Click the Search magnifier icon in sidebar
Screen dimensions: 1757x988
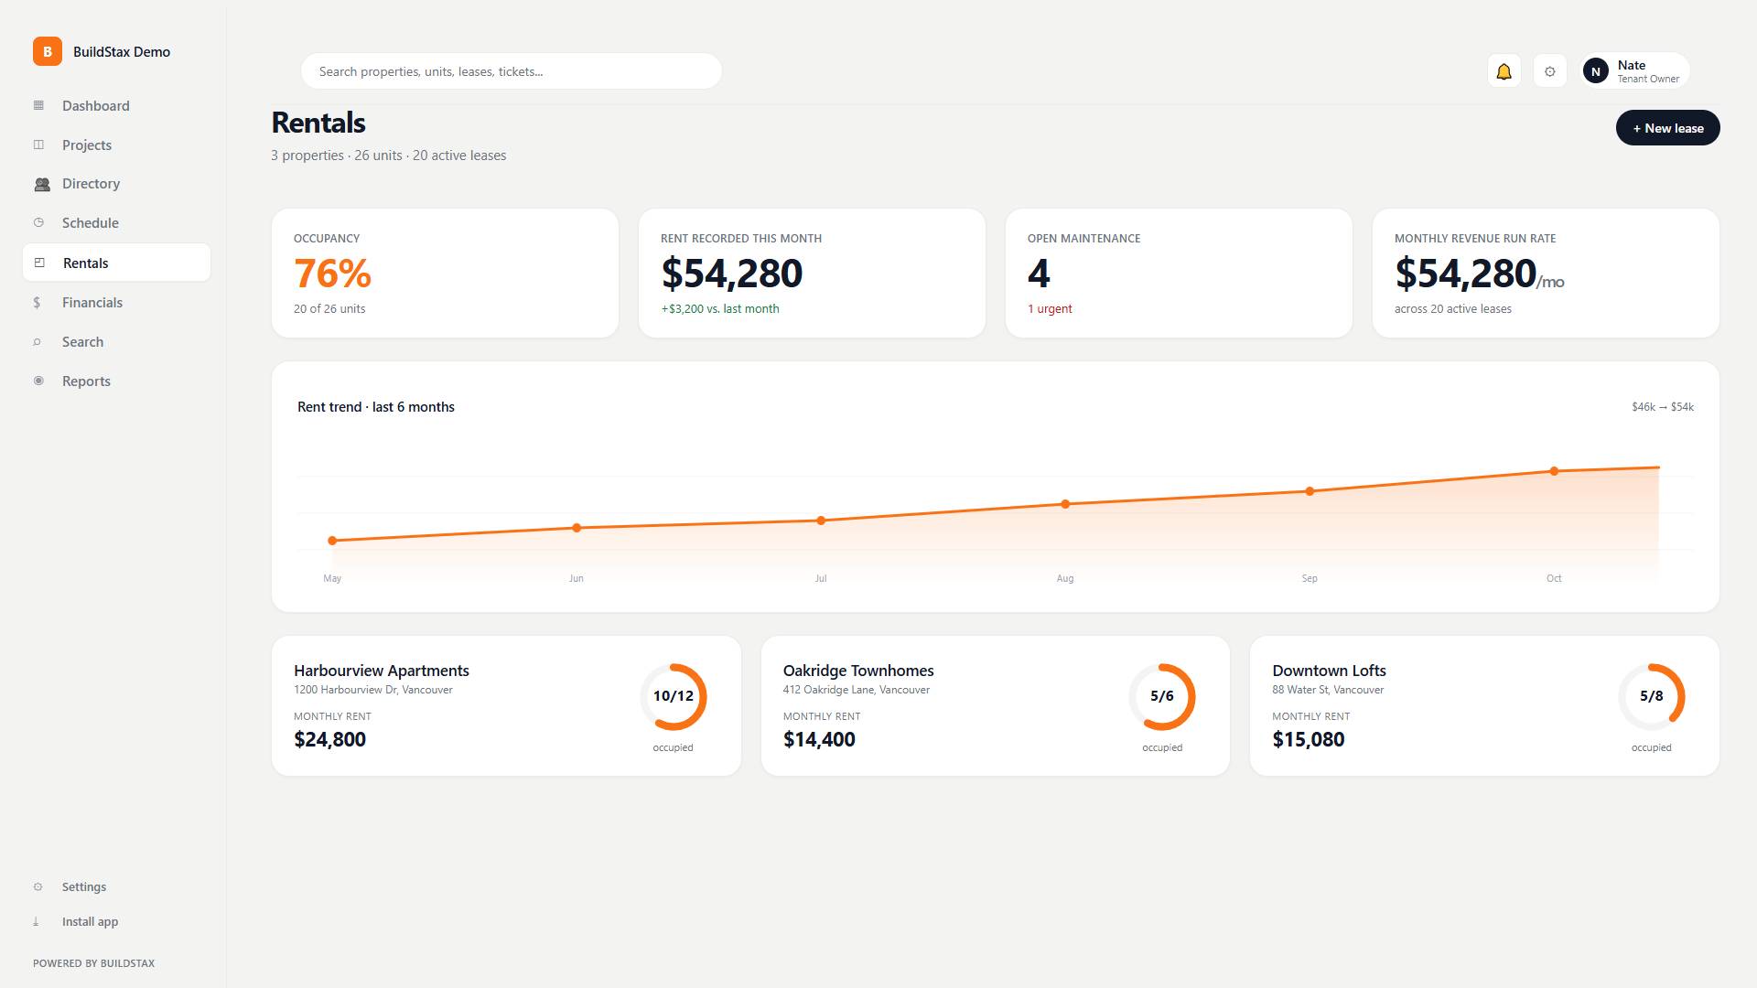pos(38,342)
